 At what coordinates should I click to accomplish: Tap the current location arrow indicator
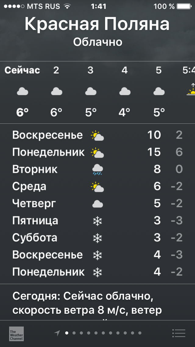tap(57, 333)
